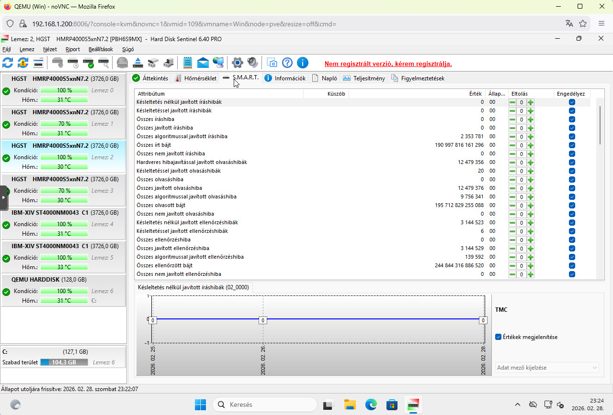Switch to the Teljesítmény tab
613x415 pixels.
coord(364,78)
